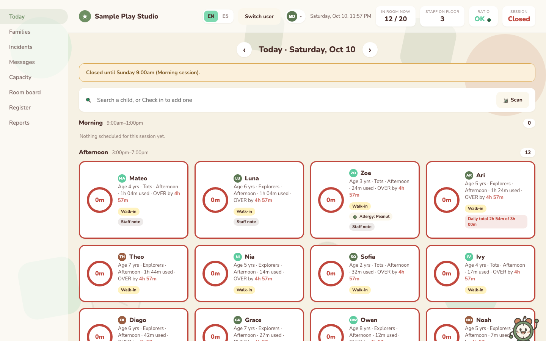The image size is (546, 341).
Task: Open the Reports sidebar item
Action: click(x=34, y=123)
